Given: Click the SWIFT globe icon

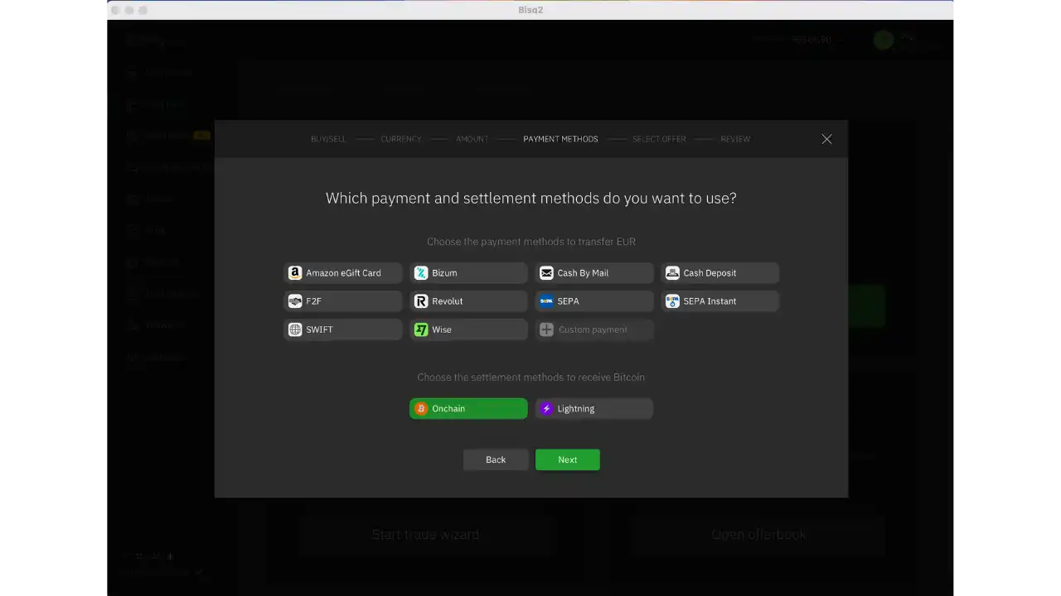Looking at the screenshot, I should coord(295,329).
